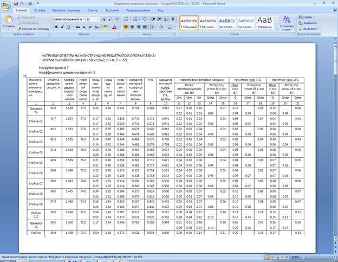The height and width of the screenshot is (262, 338).
Task: Open the Word help icon
Action: click(335, 10)
